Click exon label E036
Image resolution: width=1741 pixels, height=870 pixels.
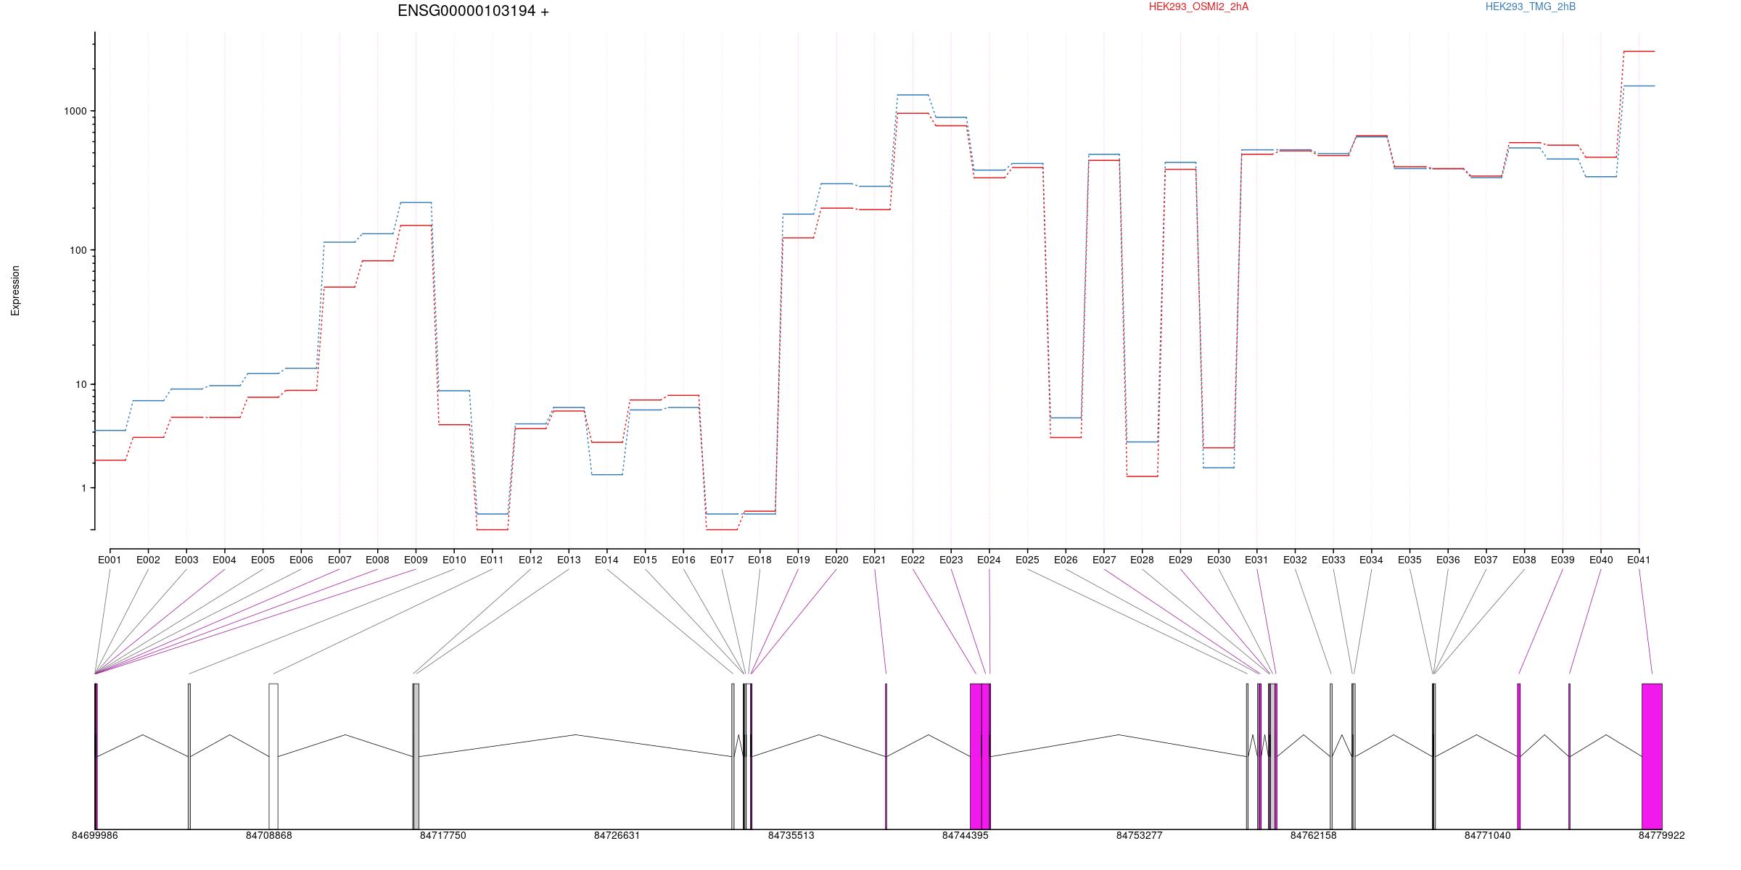(1448, 560)
